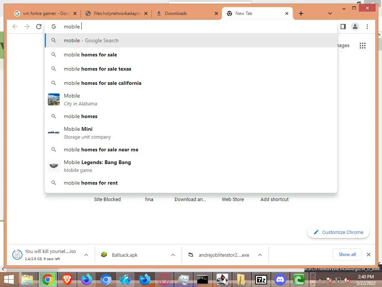Click Mobile Alabama city thumbnail
The height and width of the screenshot is (287, 382).
[x=54, y=99]
